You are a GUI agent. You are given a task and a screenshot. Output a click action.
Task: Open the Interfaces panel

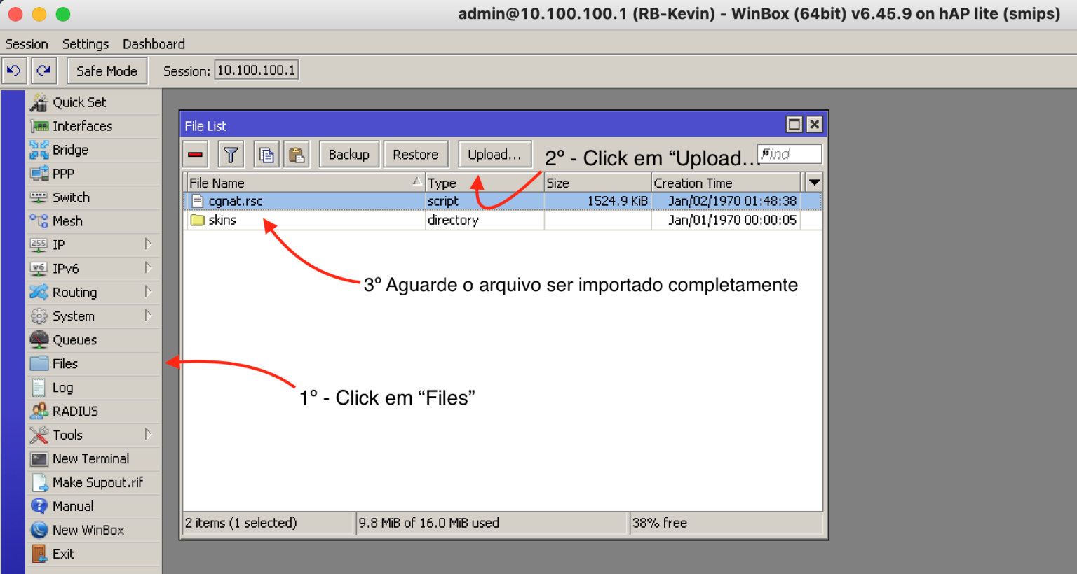pos(83,126)
